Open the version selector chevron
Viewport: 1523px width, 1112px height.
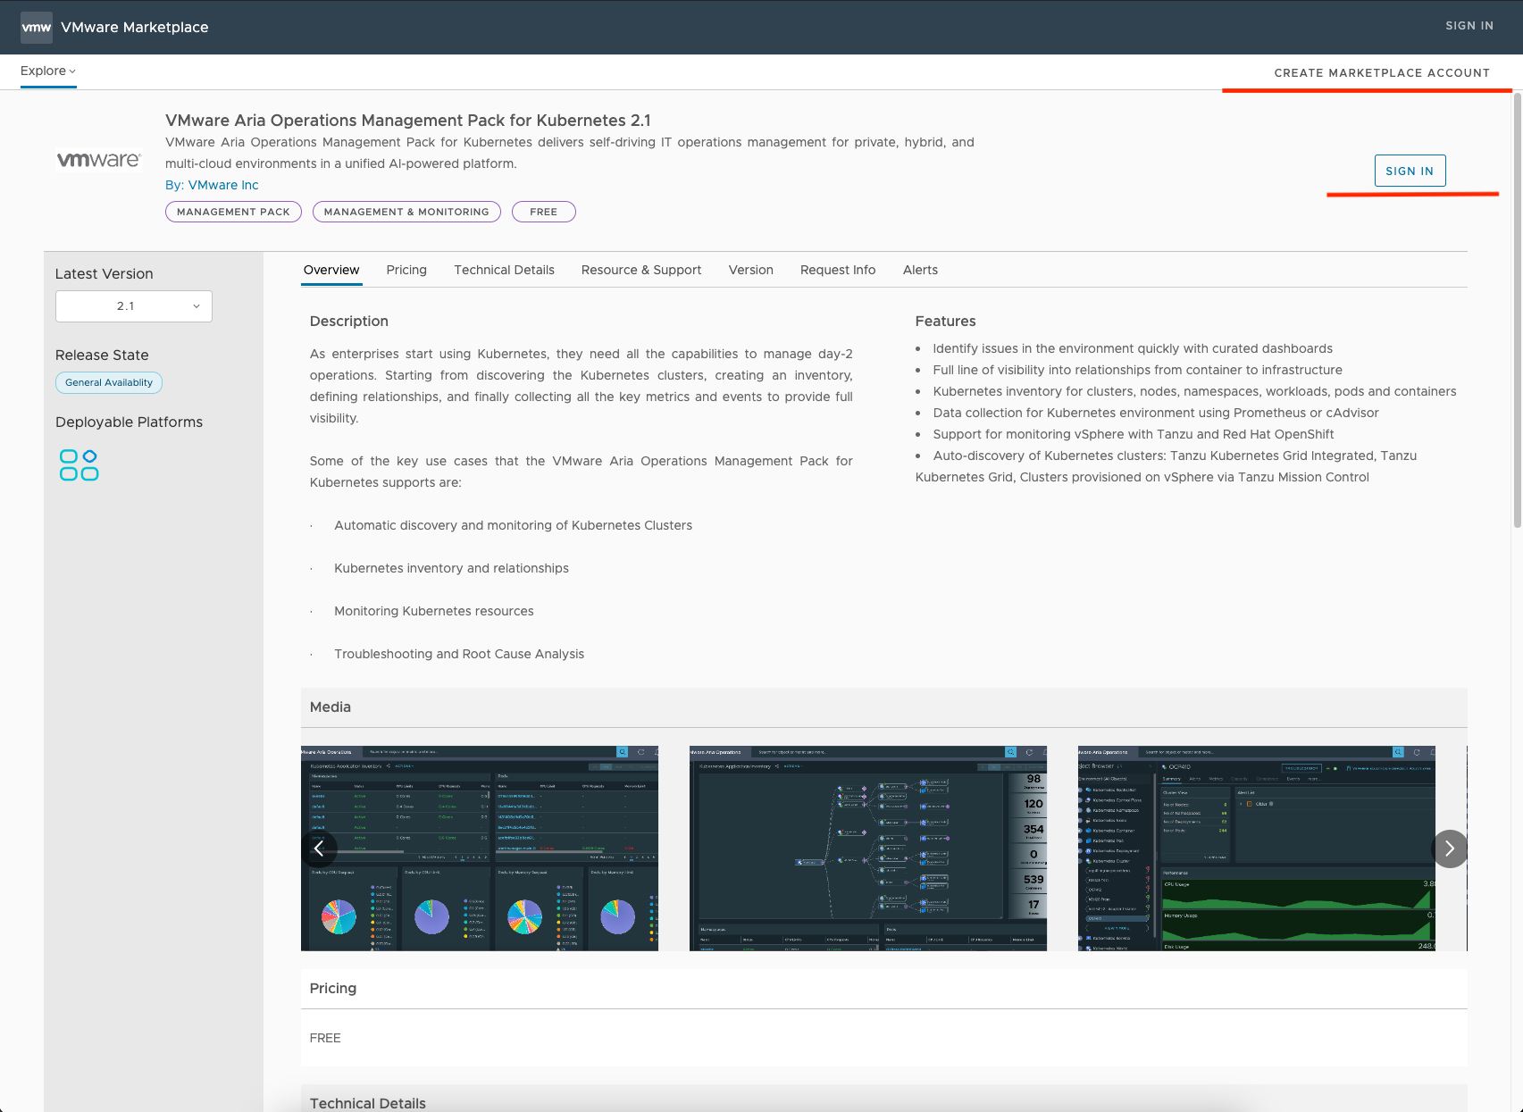coord(197,305)
